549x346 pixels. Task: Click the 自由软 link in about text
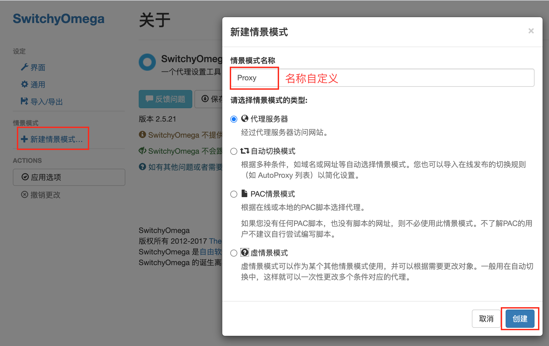(x=211, y=252)
